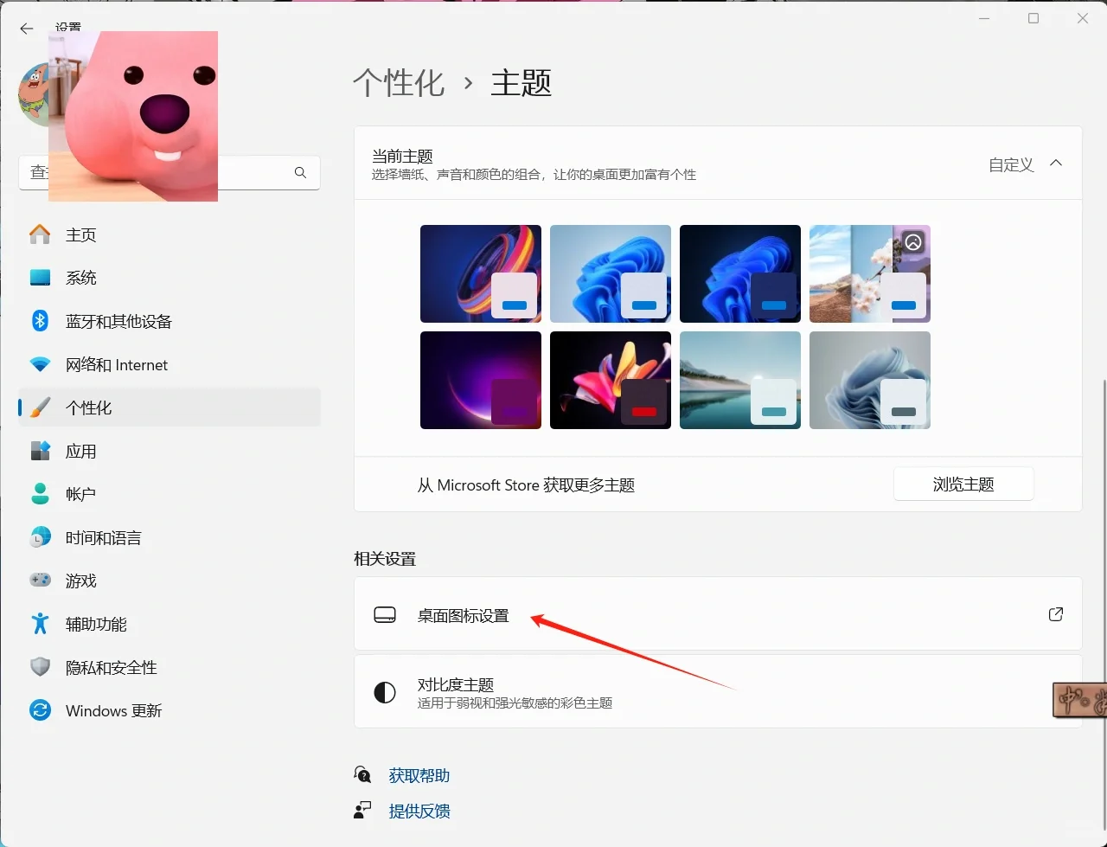This screenshot has width=1107, height=847.
Task: Collapse the 当前主题 section with the 自定义 chevron
Action: click(1056, 163)
